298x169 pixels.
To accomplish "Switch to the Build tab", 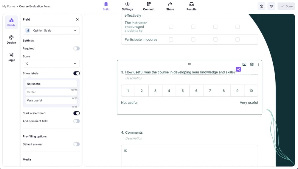I will pyautogui.click(x=106, y=6).
